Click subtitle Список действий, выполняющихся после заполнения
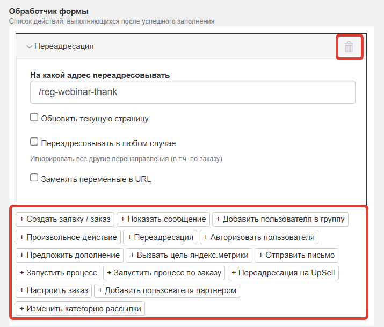Viewport: 384px width, 327px height. [x=112, y=21]
